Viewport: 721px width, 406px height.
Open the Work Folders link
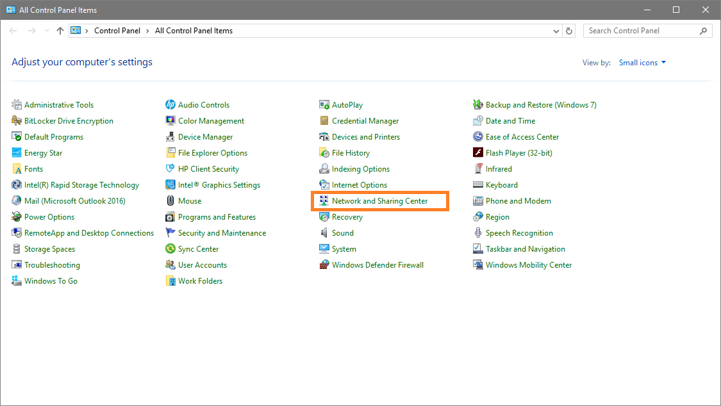point(201,281)
